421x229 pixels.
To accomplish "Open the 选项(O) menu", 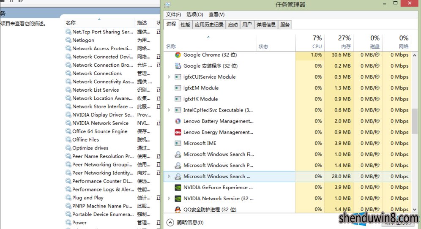I will (195, 14).
